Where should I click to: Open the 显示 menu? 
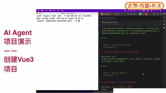(54, 11)
